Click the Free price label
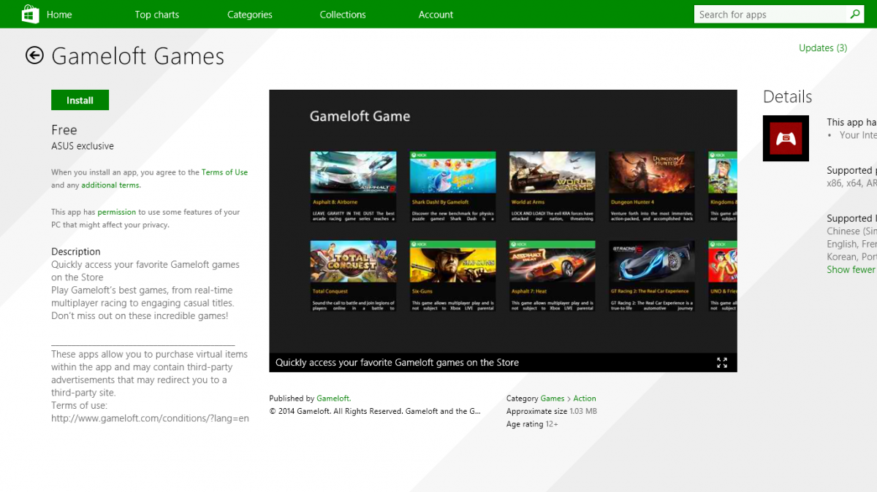The width and height of the screenshot is (877, 492). [64, 130]
